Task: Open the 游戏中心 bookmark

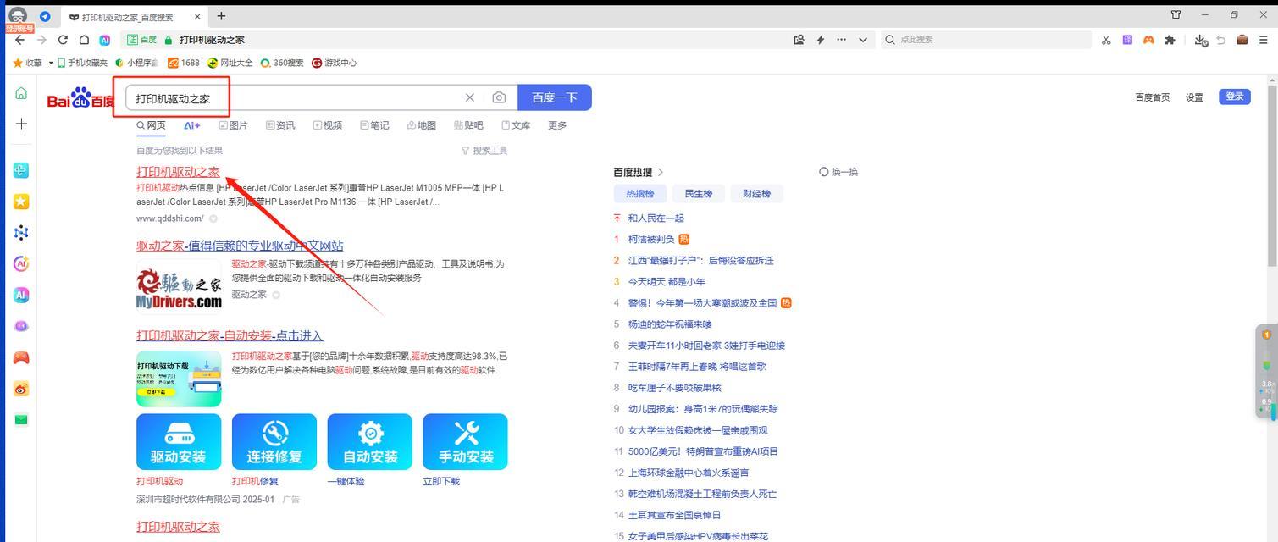Action: pos(335,63)
